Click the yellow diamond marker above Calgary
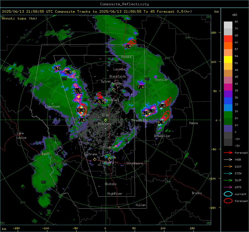The height and width of the screenshot is (232, 249). (x=109, y=159)
